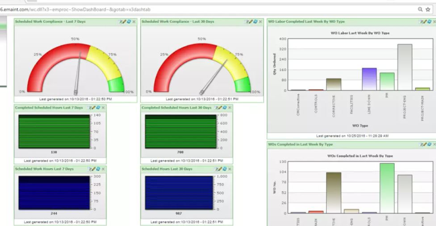Click 'WO Labor Completed Last Week By WO Type' title
436x226 pixels.
(x=306, y=21)
